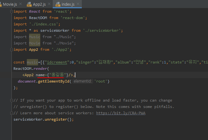The height and width of the screenshot is (140, 208).
Task: Open the https://bit.ly/CRA-PWA link
Action: (x=121, y=113)
